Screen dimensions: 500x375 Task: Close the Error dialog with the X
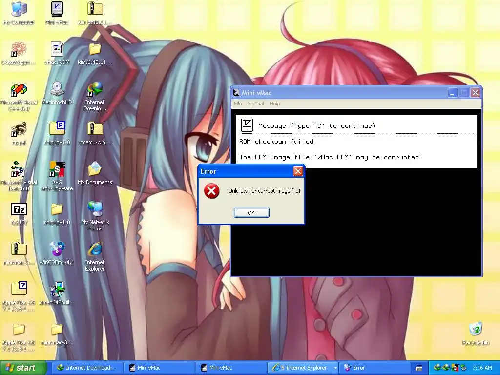298,171
